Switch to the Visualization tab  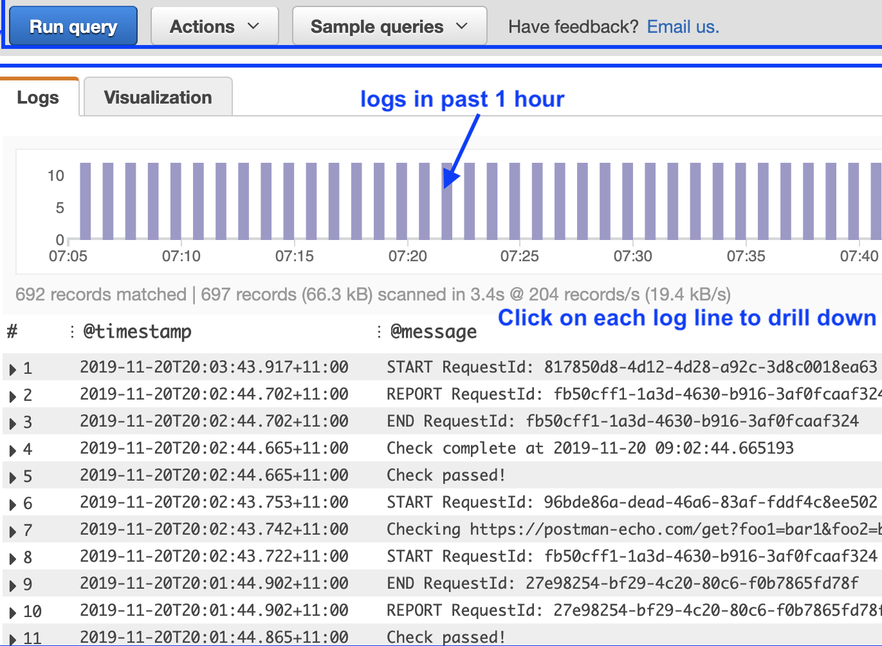pyautogui.click(x=157, y=97)
